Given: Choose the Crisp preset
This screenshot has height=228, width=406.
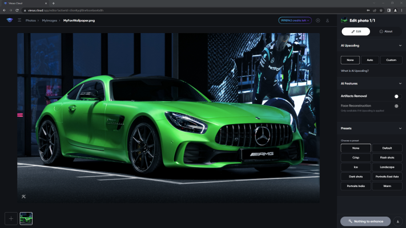Looking at the screenshot, I should pyautogui.click(x=356, y=157).
